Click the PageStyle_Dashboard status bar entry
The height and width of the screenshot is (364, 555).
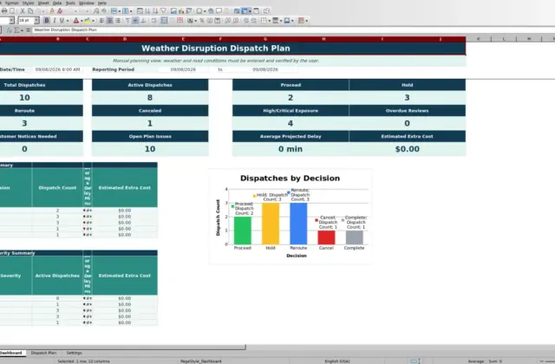coord(200,361)
